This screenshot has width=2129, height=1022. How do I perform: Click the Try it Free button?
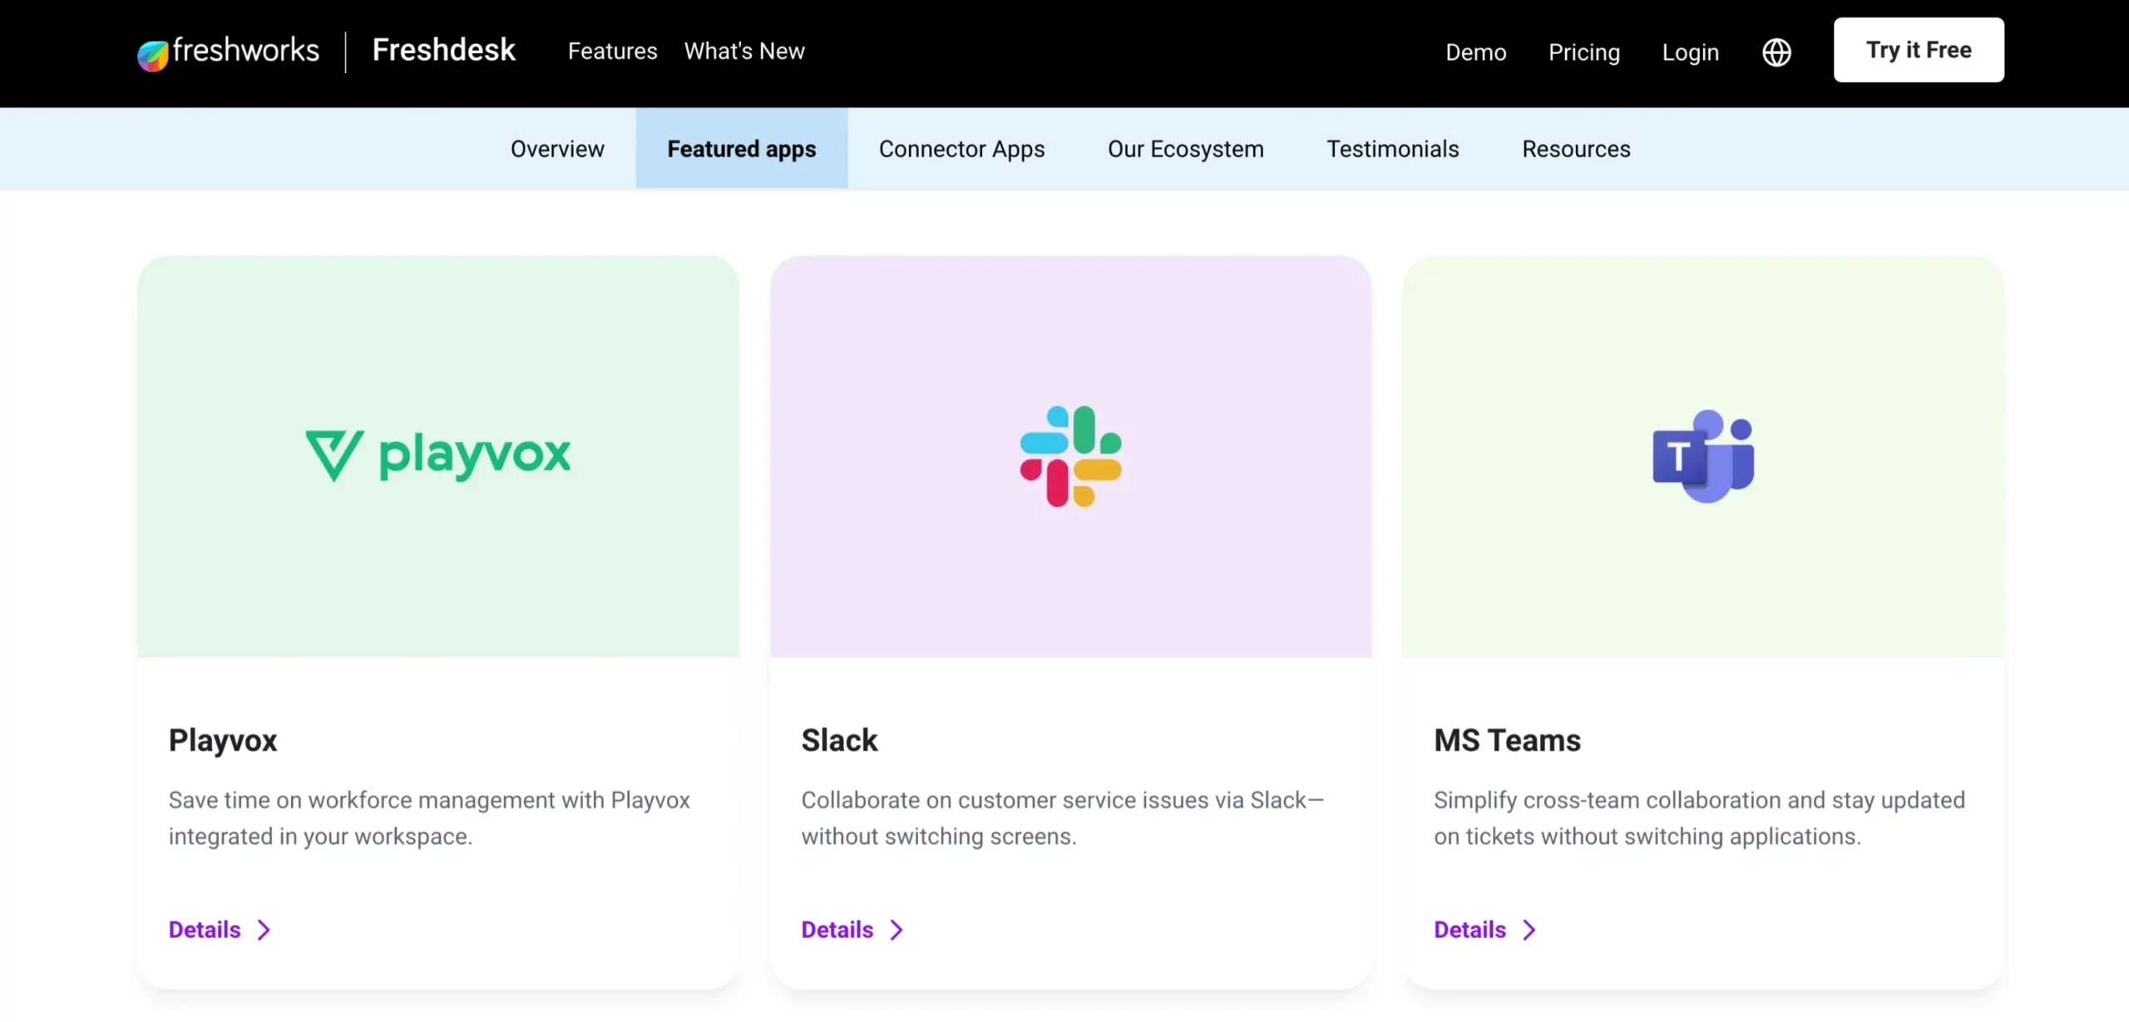coord(1919,49)
